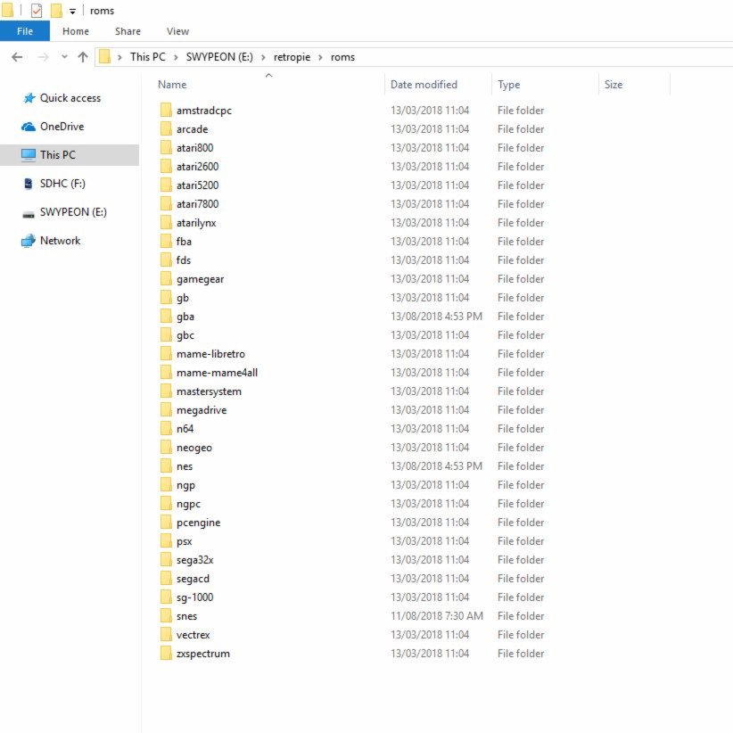Expand chevron after This PC breadcrumb

(x=176, y=57)
